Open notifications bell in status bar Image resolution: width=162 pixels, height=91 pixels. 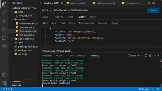[158, 89]
